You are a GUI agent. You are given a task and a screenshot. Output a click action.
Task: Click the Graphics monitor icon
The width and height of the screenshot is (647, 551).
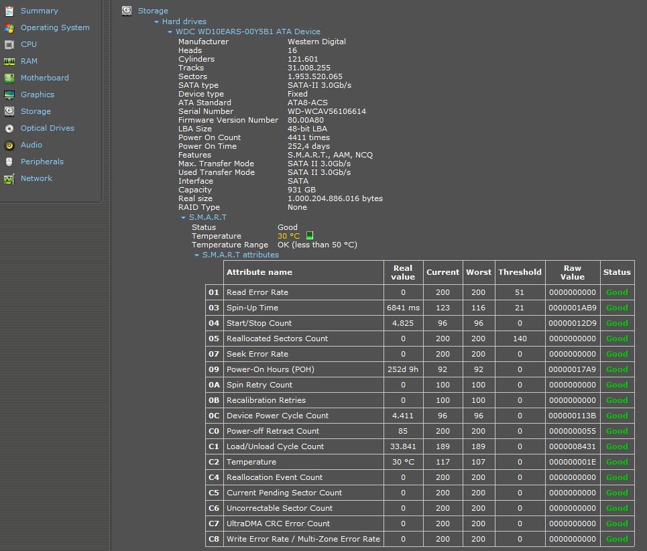(x=9, y=95)
